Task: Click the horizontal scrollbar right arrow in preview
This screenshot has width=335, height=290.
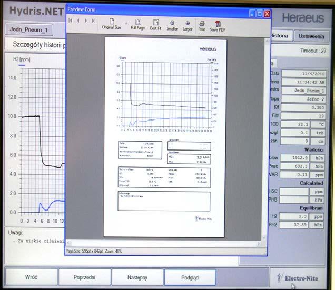Action: pos(259,244)
